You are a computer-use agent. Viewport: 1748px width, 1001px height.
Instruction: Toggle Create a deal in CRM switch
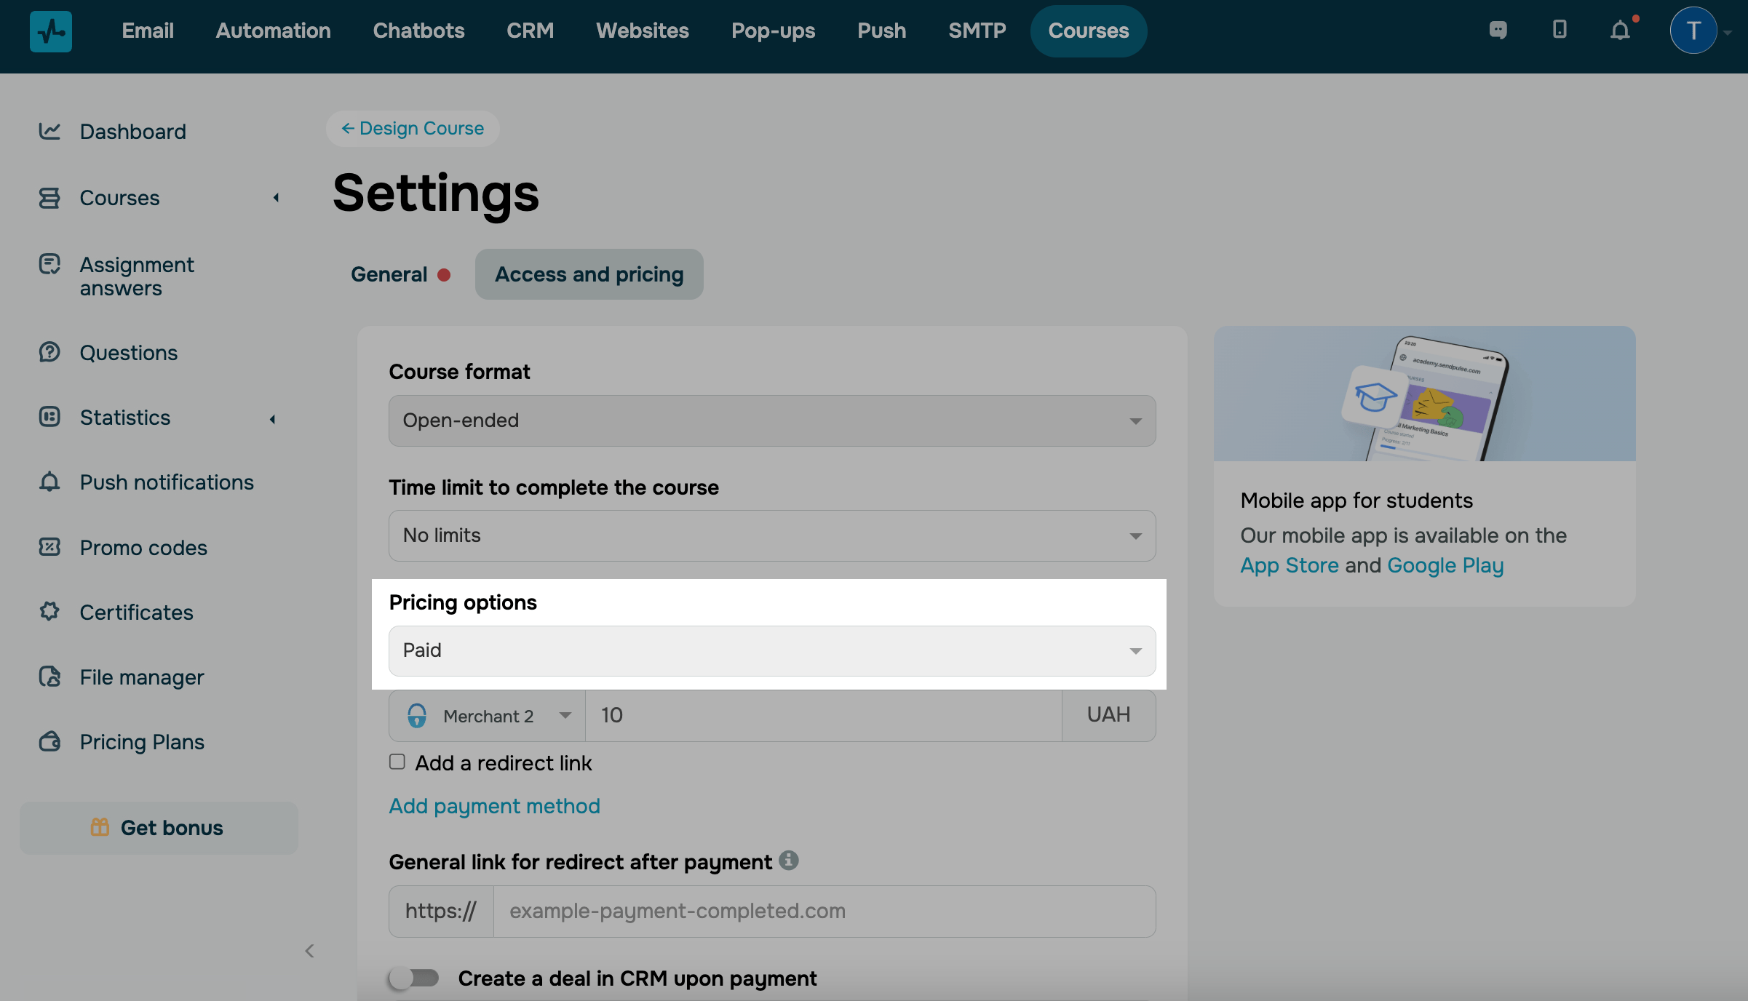[x=414, y=978]
